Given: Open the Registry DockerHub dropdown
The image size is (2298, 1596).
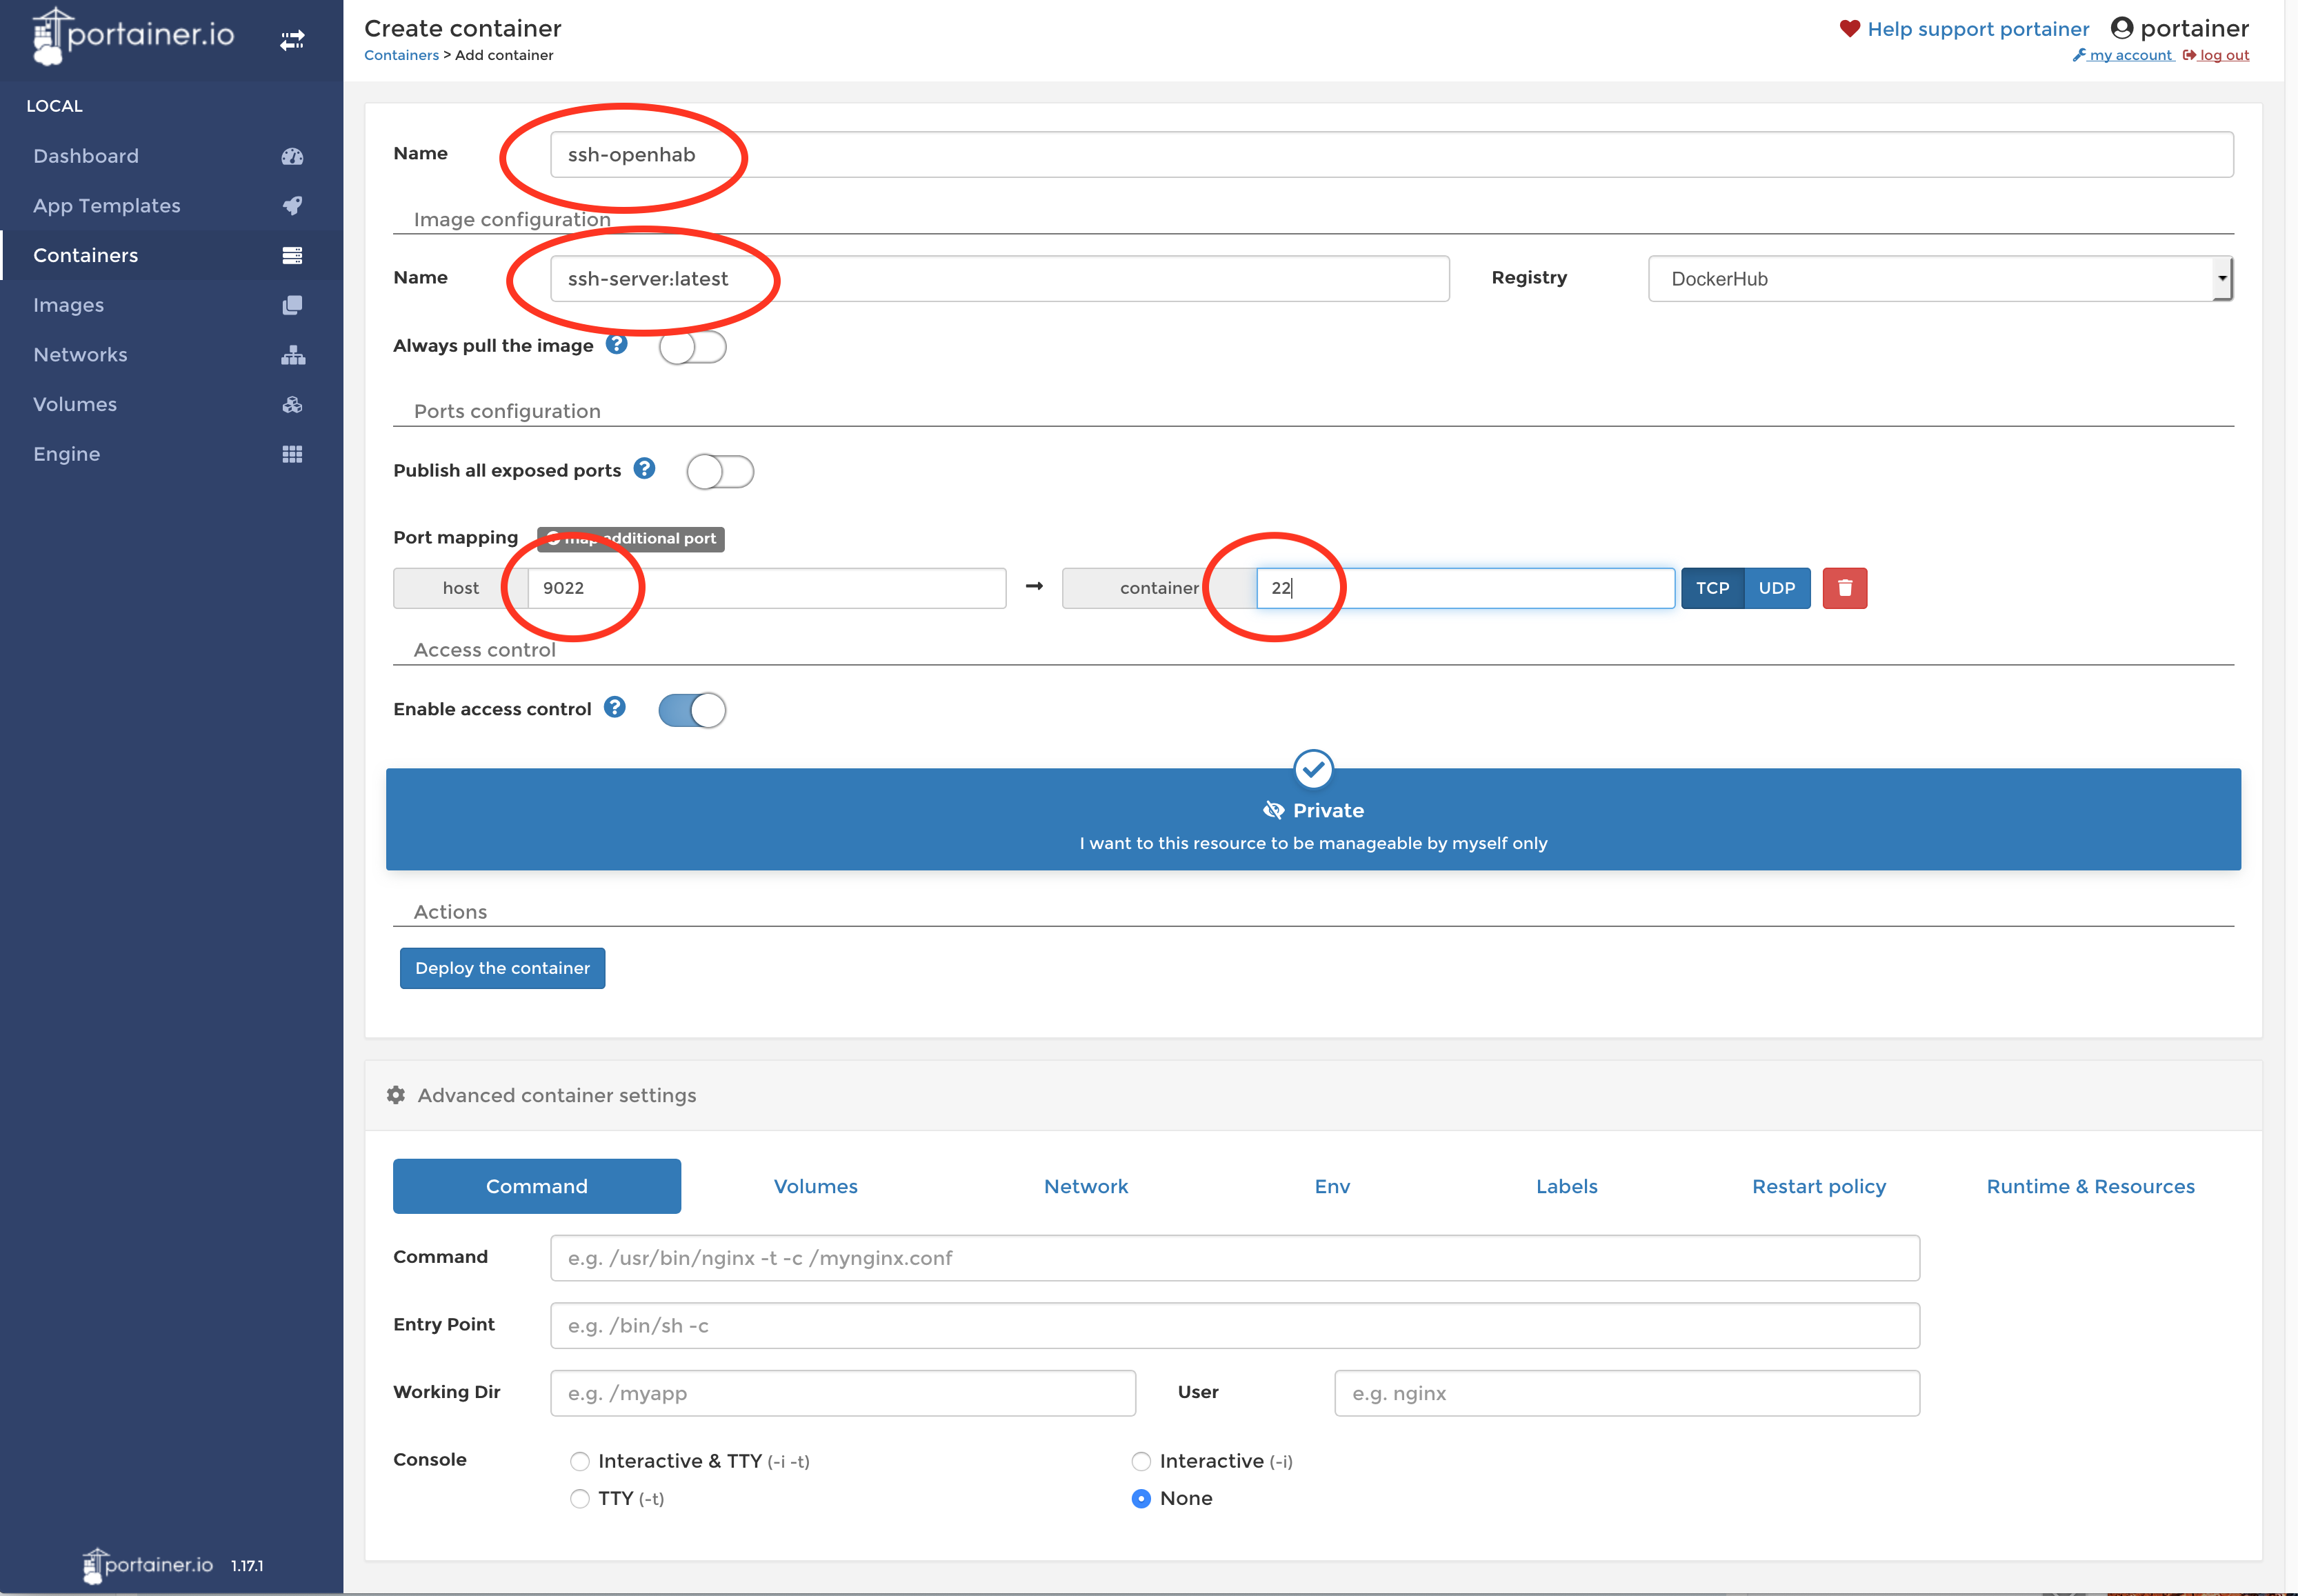Looking at the screenshot, I should point(1940,278).
